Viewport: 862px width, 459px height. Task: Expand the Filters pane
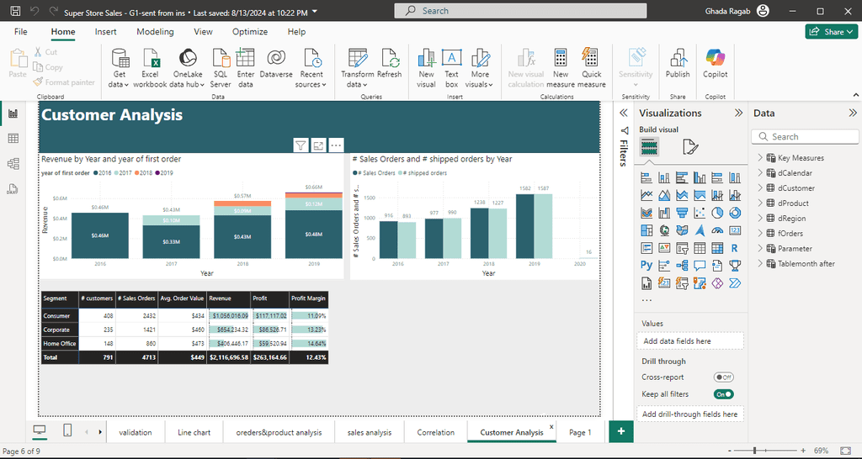[x=624, y=113]
